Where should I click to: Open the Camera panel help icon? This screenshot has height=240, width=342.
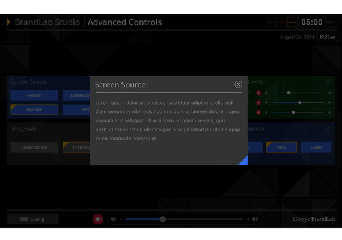coord(329,128)
